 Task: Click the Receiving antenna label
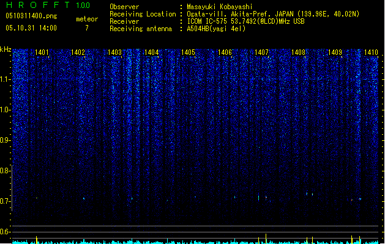click(x=141, y=29)
